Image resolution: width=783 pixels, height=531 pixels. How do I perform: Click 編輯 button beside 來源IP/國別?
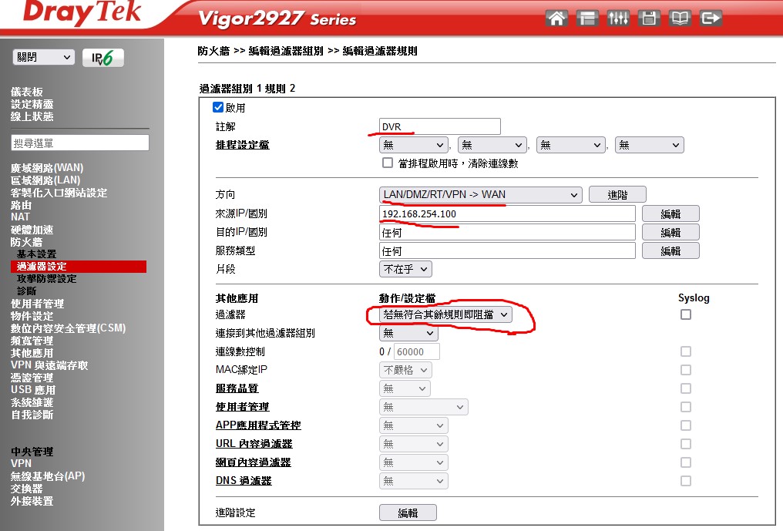coord(670,213)
